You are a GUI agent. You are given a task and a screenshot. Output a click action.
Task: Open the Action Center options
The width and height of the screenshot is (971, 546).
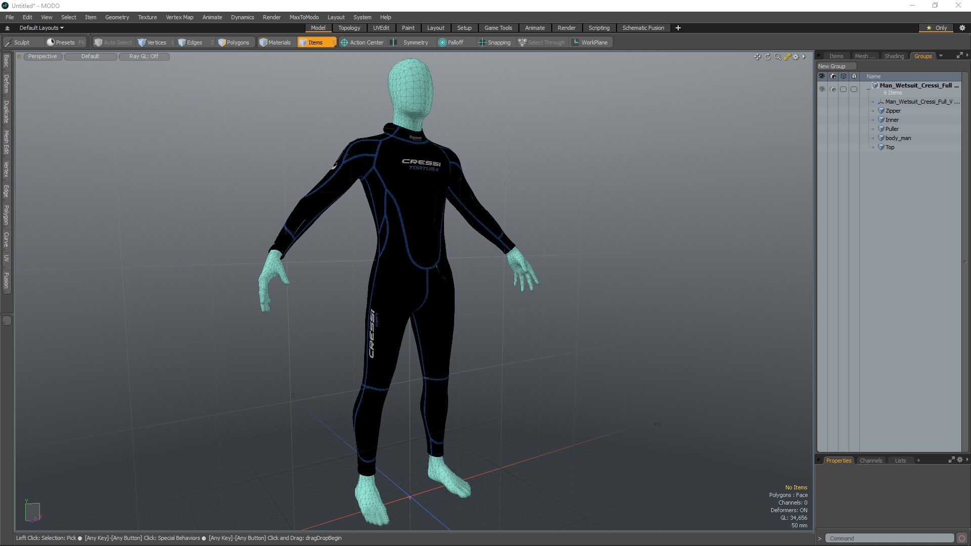coord(362,42)
